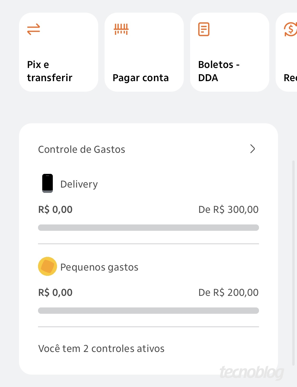Screen dimensions: 297x387
Task: Open the Pagar conta label
Action: point(141,78)
